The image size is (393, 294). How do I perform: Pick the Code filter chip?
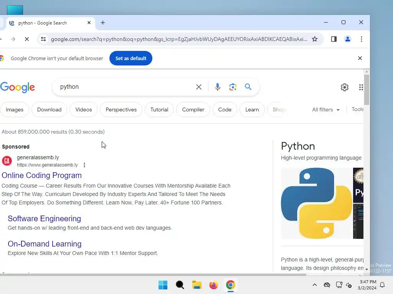[225, 109]
